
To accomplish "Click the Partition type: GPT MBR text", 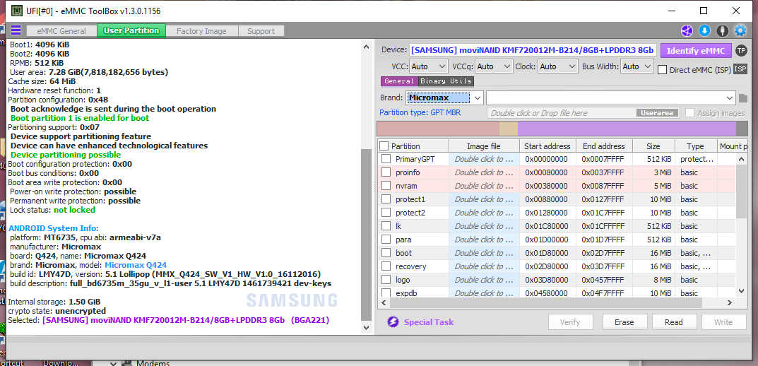I will pos(420,112).
